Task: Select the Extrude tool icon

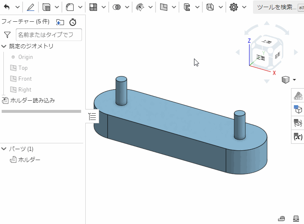Action: tap(46, 7)
